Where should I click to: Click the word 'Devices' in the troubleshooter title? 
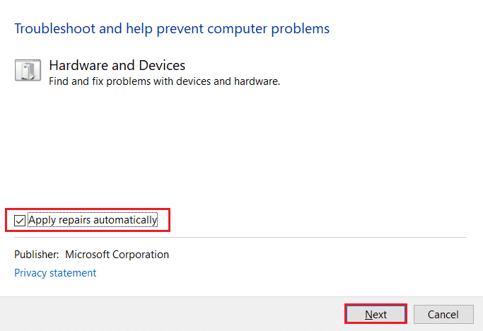pos(163,65)
